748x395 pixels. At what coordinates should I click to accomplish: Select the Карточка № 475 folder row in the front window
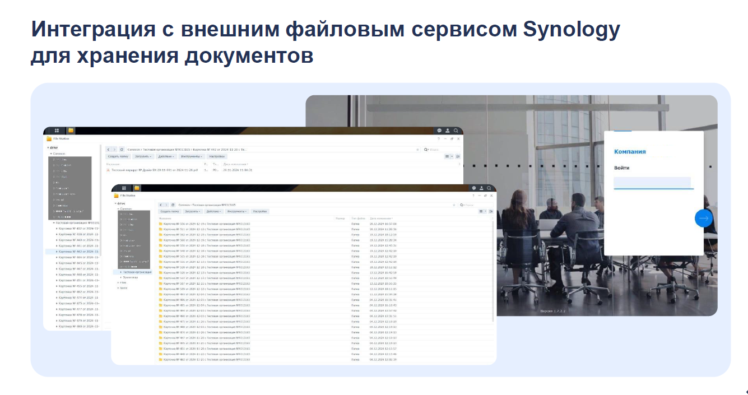(x=324, y=322)
